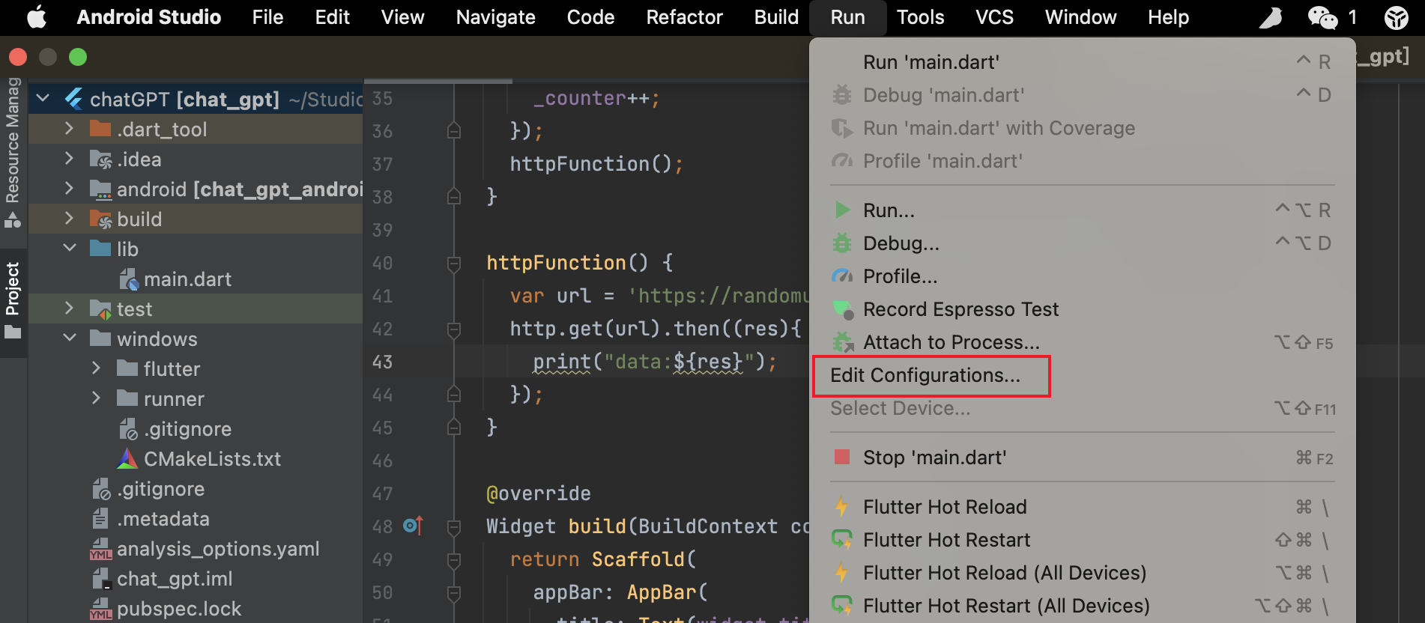Click the green bug Debug... icon
Screen dimensions: 1425x623
[x=843, y=243]
